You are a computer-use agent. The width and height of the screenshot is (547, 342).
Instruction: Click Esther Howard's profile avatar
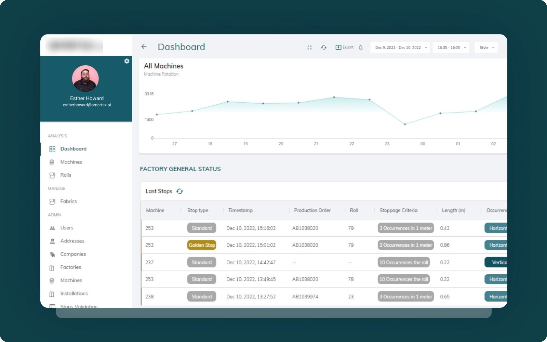tap(85, 79)
